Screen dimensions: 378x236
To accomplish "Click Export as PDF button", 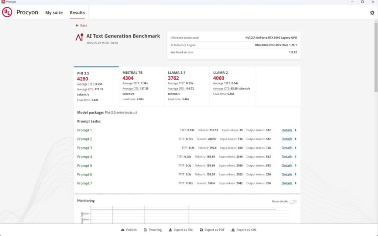I will point(212,230).
